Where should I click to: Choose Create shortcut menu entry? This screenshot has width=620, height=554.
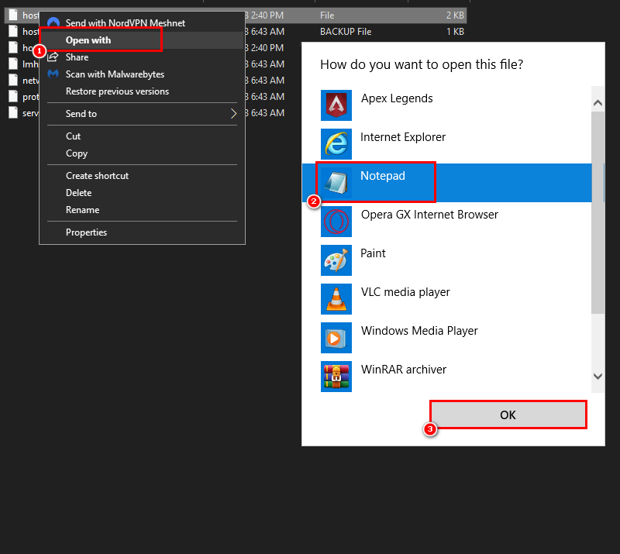(143, 176)
